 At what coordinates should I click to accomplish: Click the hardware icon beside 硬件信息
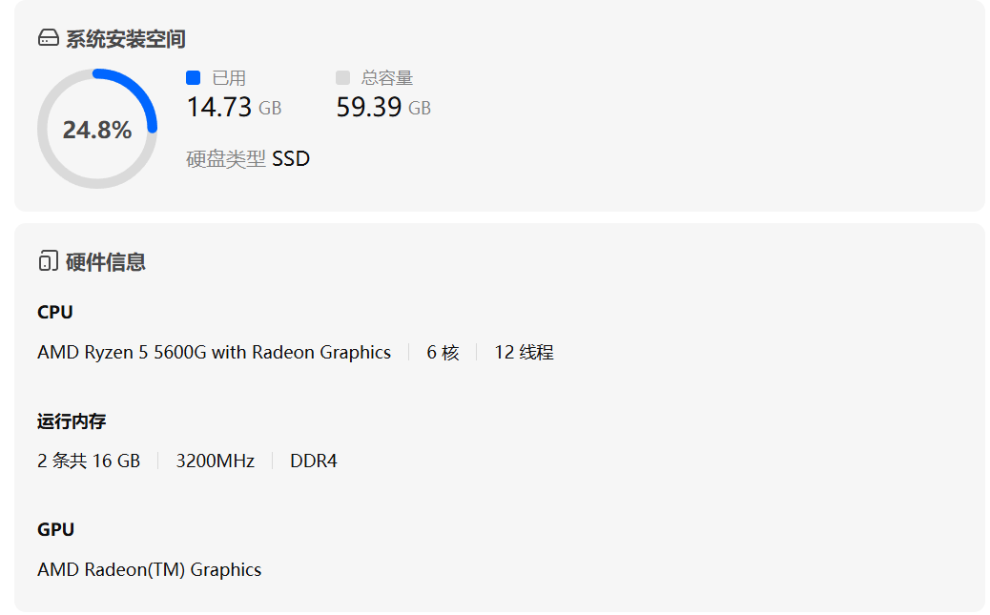[49, 261]
